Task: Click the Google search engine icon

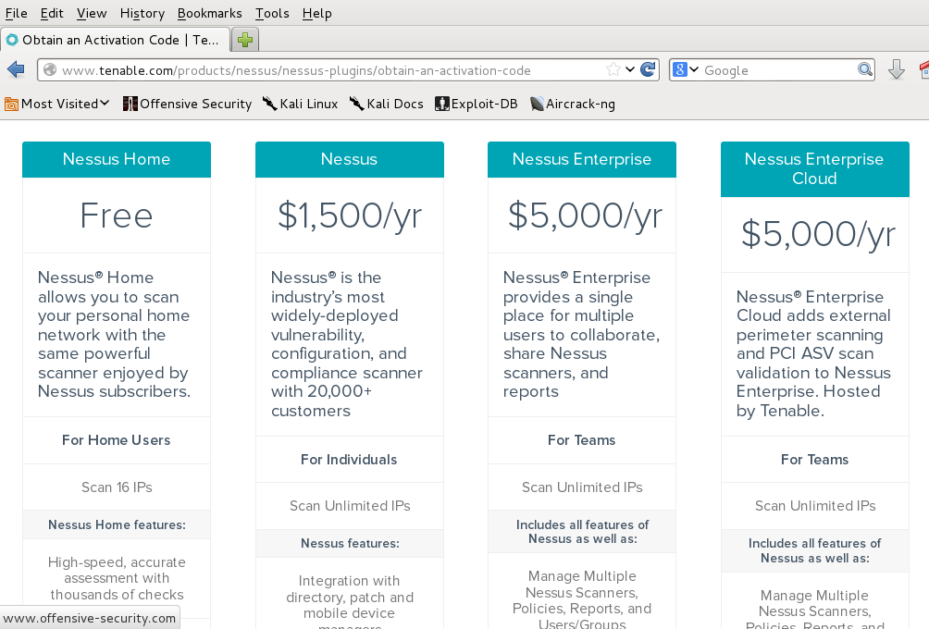Action: pos(680,70)
